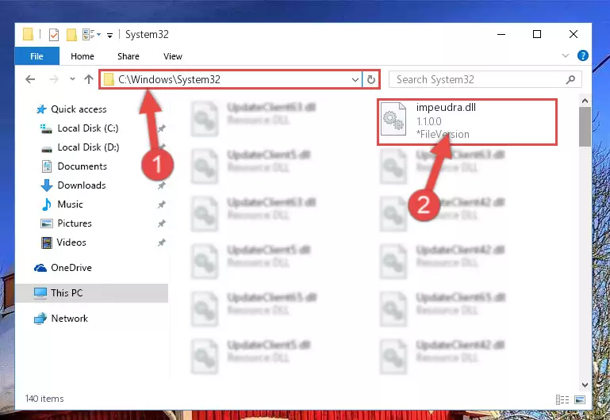610x420 pixels.
Task: Close the System32 window
Action: tap(573, 35)
